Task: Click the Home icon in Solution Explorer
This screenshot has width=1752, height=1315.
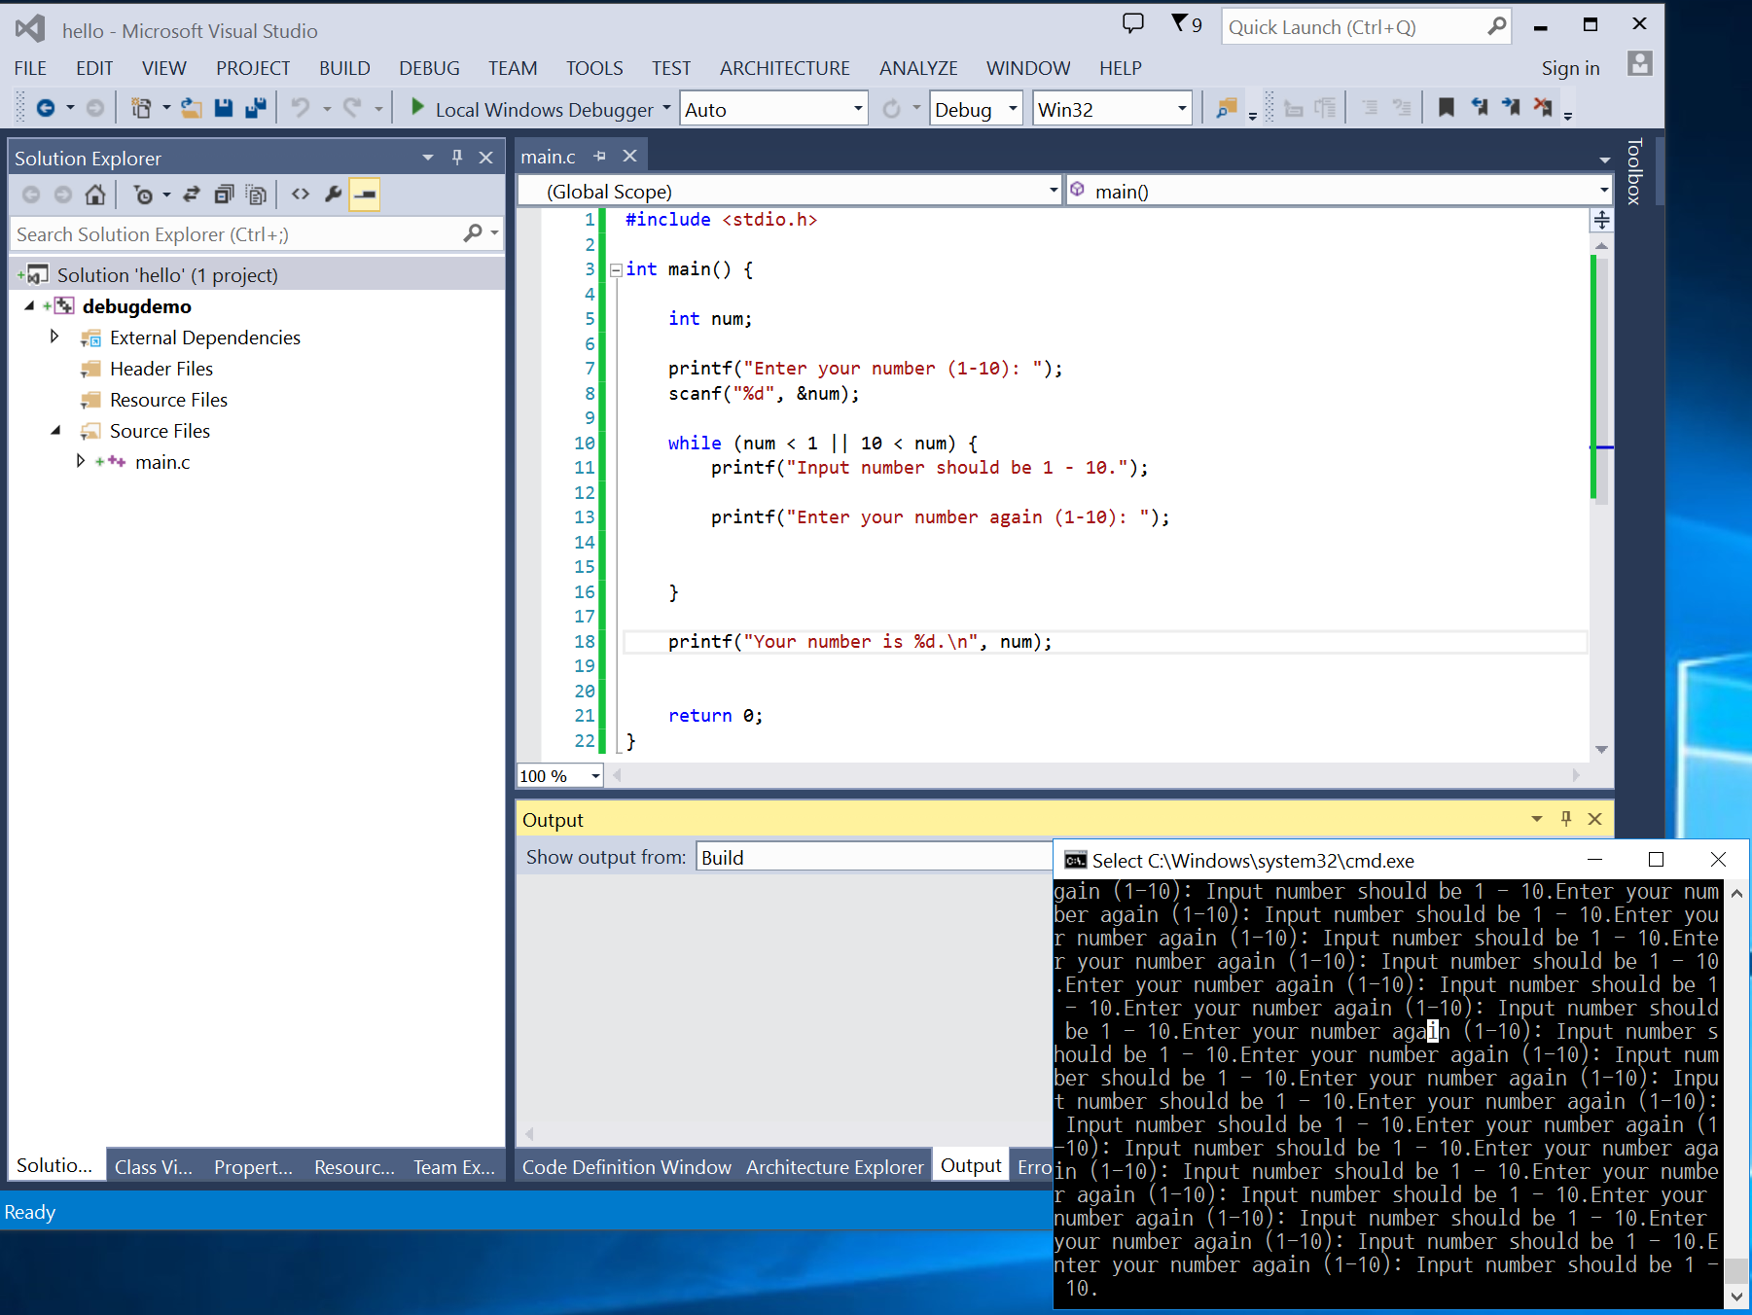Action: pyautogui.click(x=95, y=195)
